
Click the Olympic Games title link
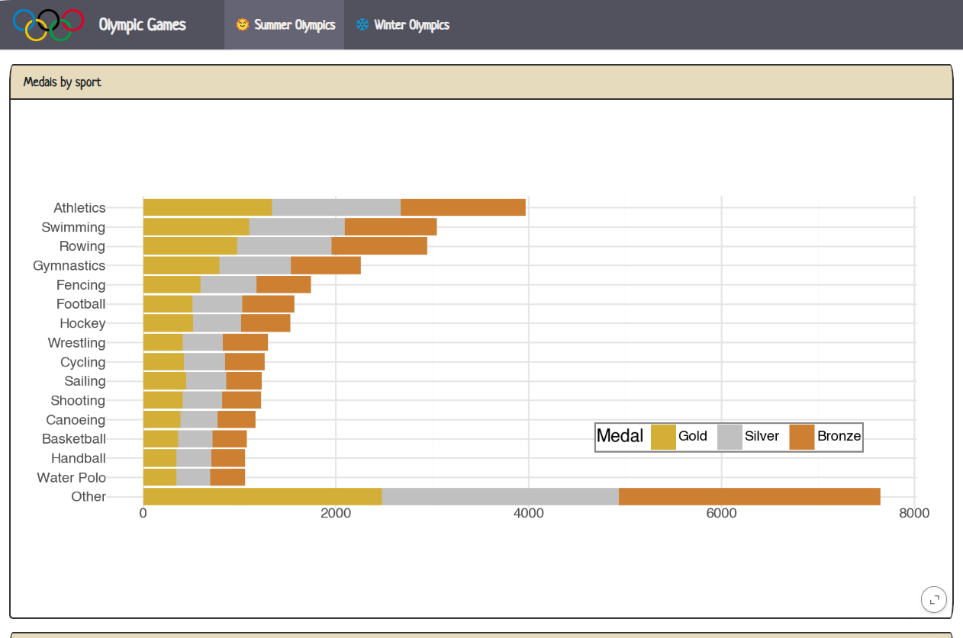142,24
